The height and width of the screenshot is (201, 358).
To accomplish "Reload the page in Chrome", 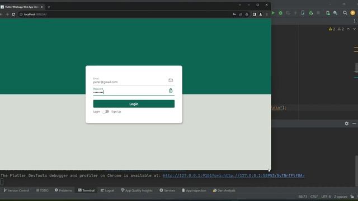I will pos(13,15).
